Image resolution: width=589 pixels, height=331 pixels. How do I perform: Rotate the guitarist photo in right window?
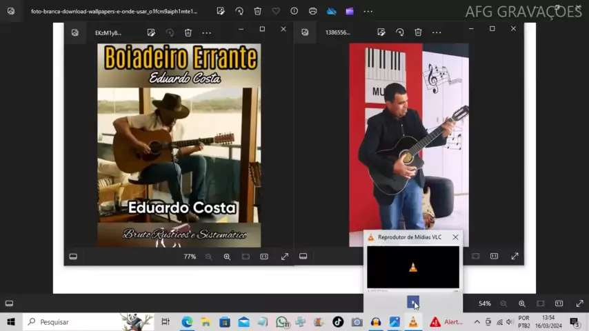400,32
